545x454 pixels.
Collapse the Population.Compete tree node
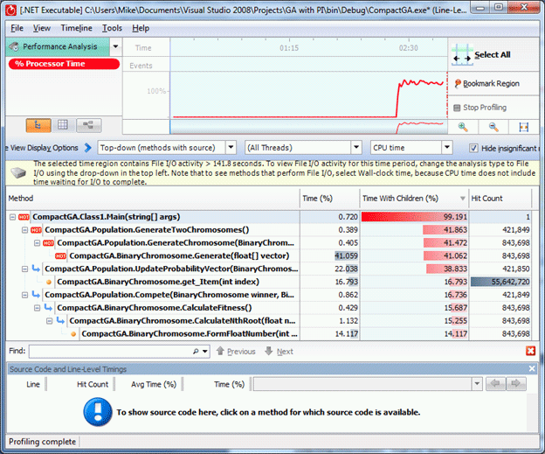24,295
